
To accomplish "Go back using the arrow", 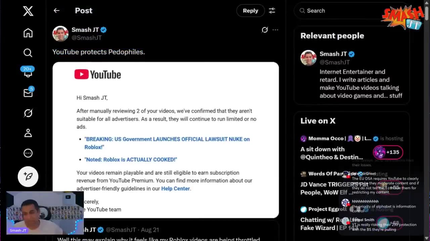I will click(56, 11).
